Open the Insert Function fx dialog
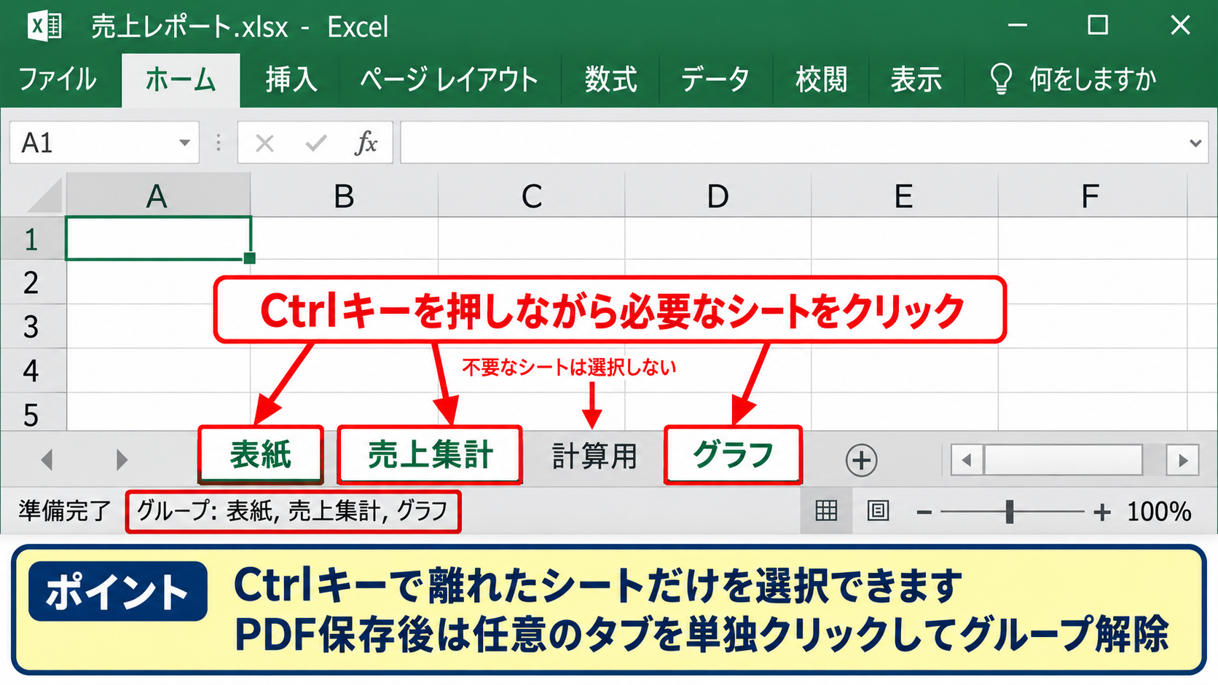This screenshot has width=1218, height=685. click(366, 143)
